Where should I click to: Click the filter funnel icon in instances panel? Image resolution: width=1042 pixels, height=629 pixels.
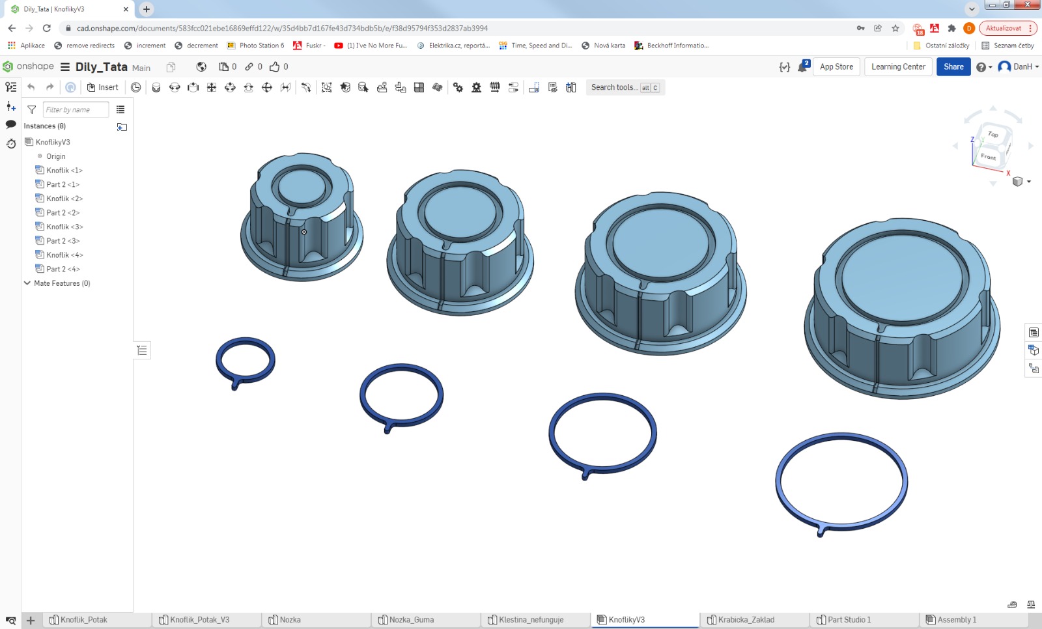32,109
